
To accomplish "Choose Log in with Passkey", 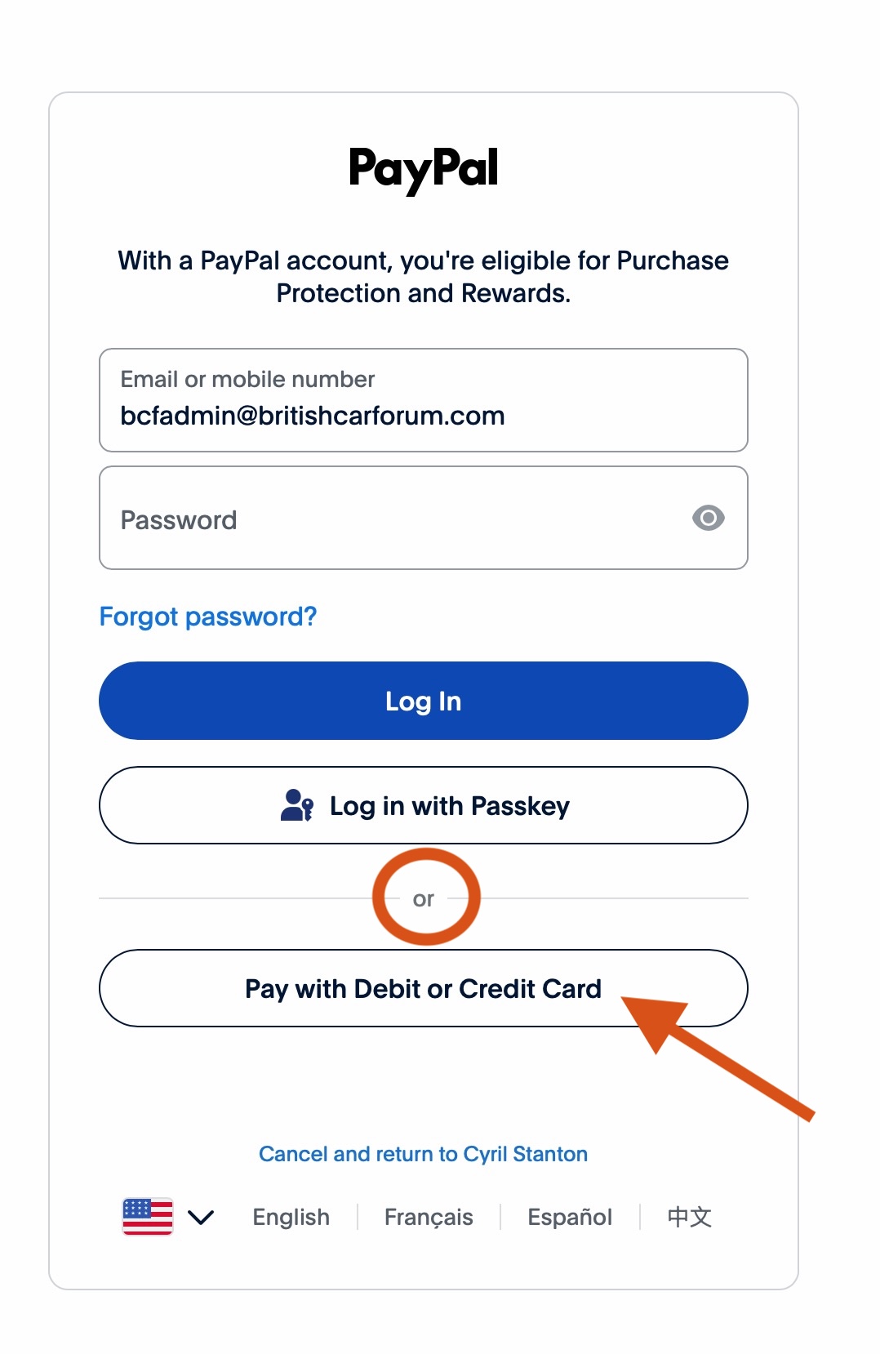I will pyautogui.click(x=423, y=805).
